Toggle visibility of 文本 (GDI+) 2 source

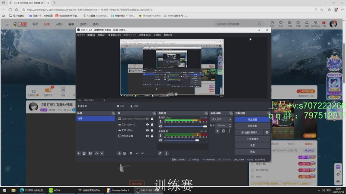[x=147, y=125]
